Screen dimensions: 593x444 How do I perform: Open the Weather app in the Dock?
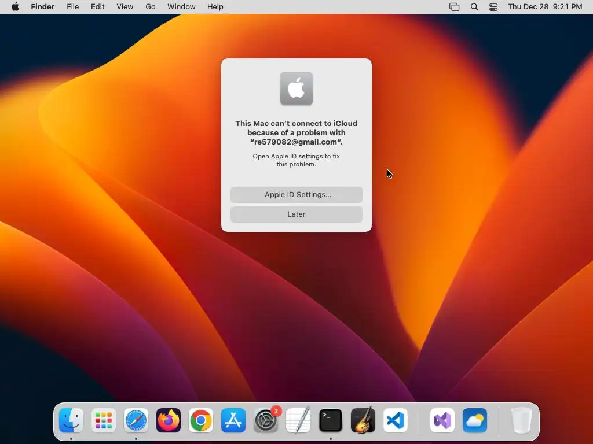tap(475, 420)
